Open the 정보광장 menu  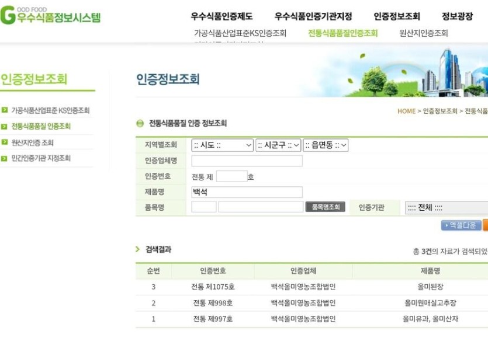click(457, 16)
